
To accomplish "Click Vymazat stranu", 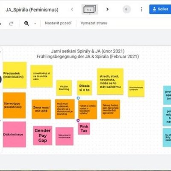I will click(x=94, y=23).
